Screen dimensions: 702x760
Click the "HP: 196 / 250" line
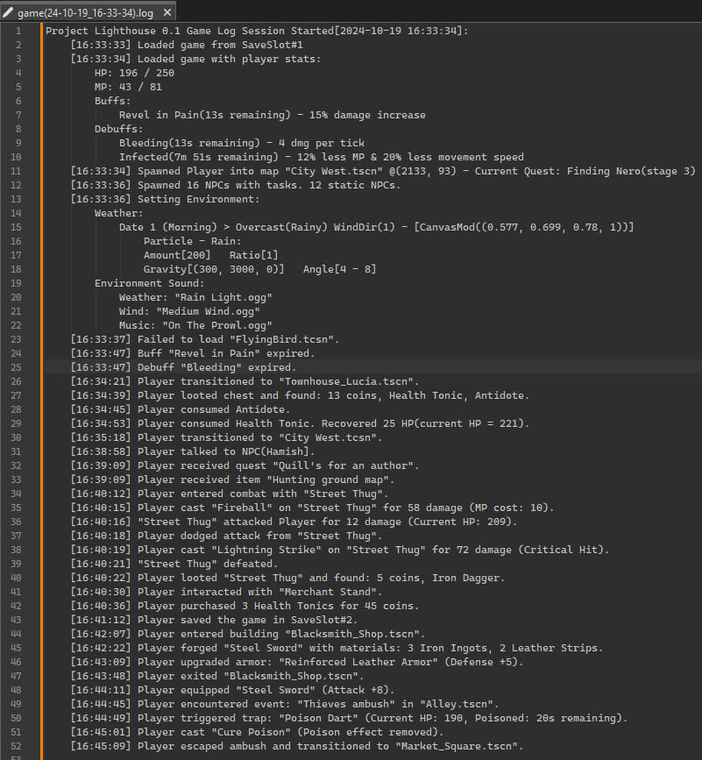coord(134,73)
